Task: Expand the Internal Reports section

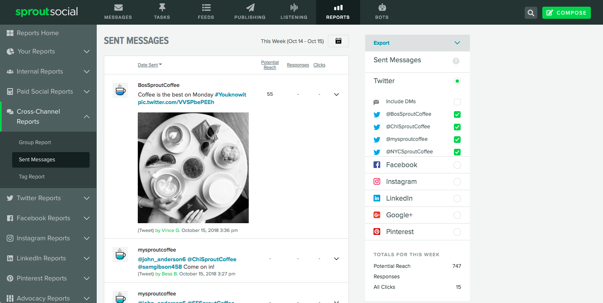Action: [x=87, y=71]
